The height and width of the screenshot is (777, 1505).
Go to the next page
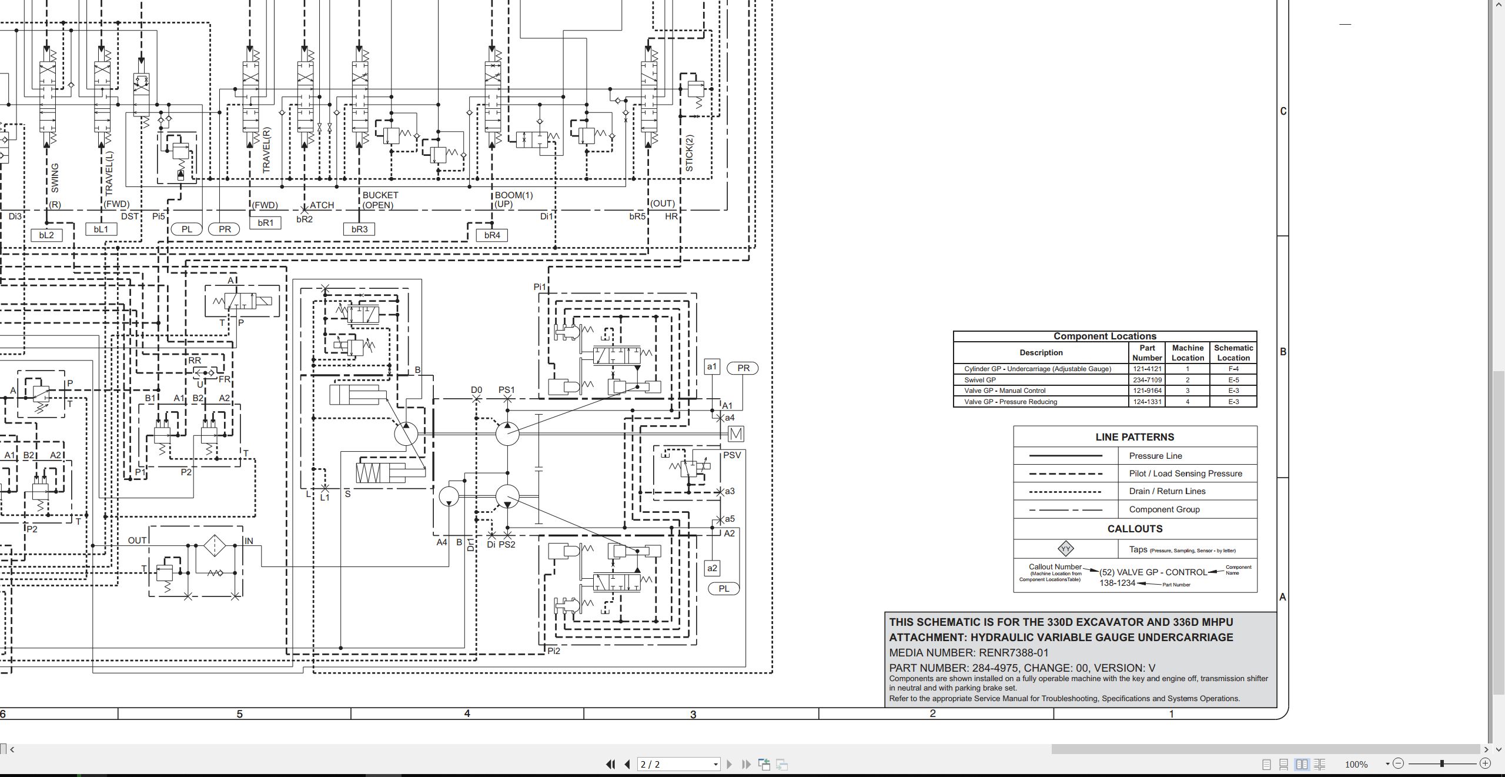[730, 764]
